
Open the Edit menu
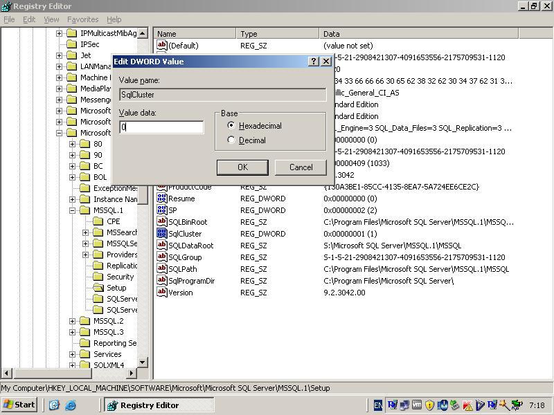tap(29, 19)
